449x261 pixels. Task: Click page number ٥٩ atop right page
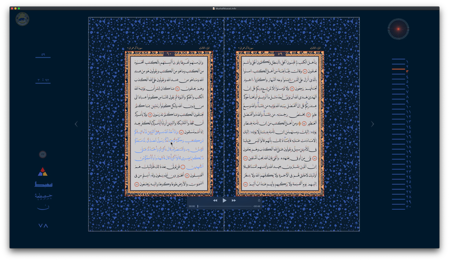pos(280,54)
